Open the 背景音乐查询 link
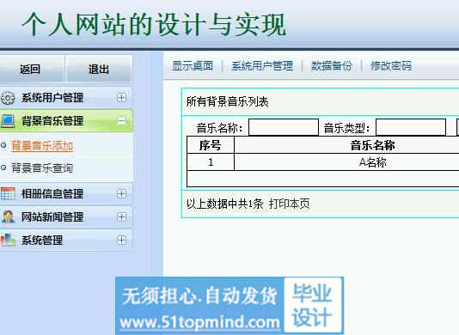Viewport: 459px width, 335px height. coord(42,168)
